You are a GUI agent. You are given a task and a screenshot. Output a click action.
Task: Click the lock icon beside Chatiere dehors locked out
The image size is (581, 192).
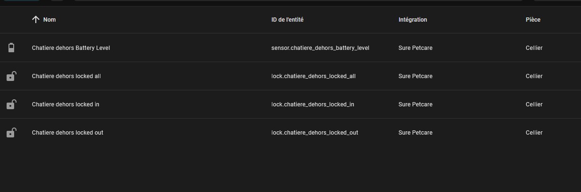pos(11,133)
